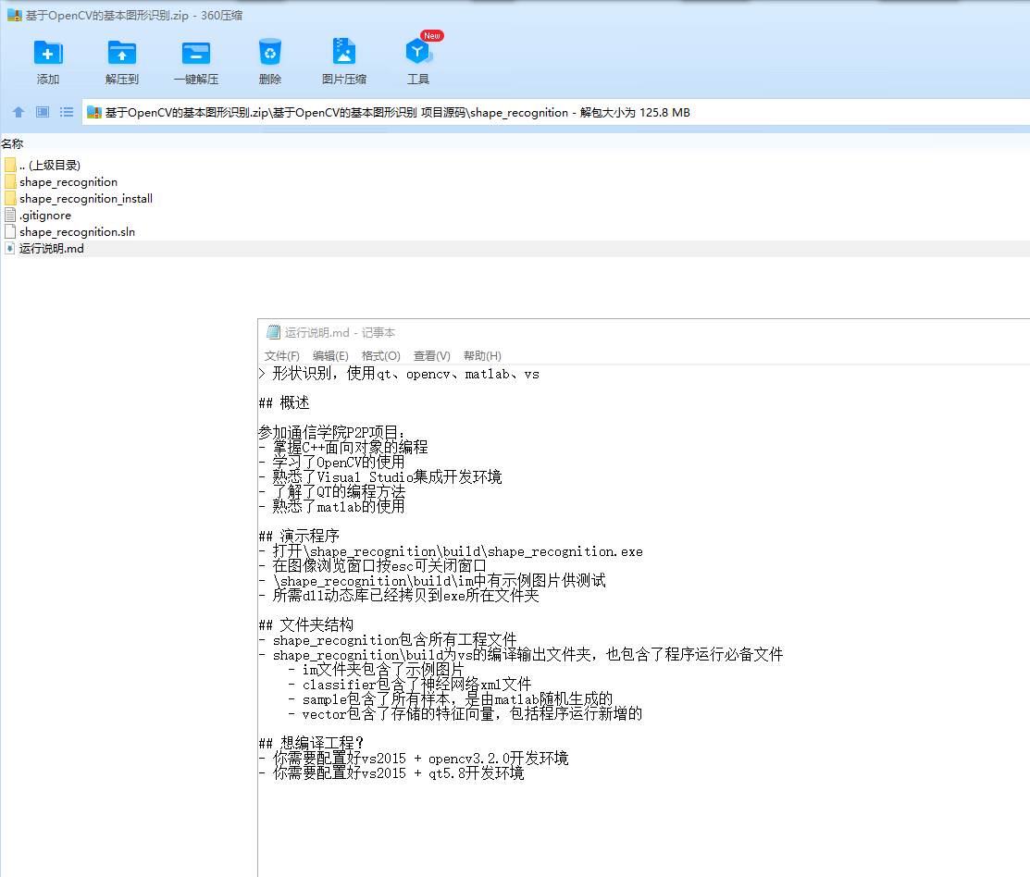The width and height of the screenshot is (1030, 877).
Task: Click the '## 演示程序' heading in Notepad
Action: pyautogui.click(x=299, y=536)
